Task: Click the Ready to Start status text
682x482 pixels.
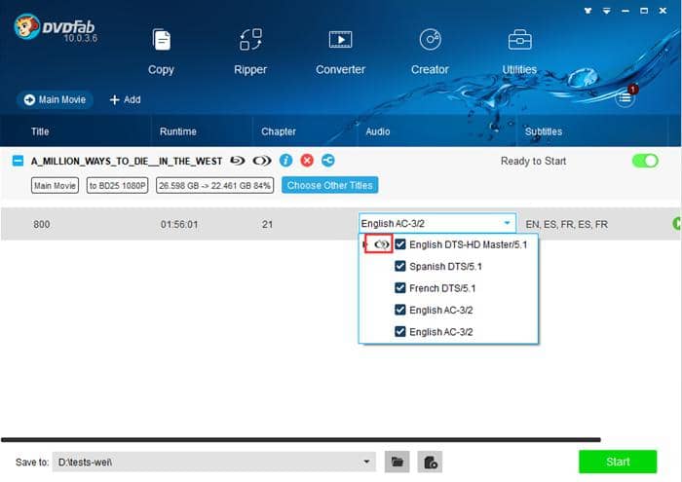Action: (533, 162)
